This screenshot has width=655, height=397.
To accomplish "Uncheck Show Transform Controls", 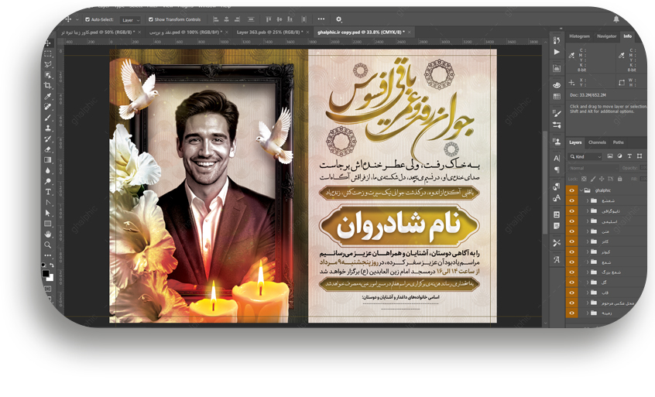I will [x=150, y=19].
